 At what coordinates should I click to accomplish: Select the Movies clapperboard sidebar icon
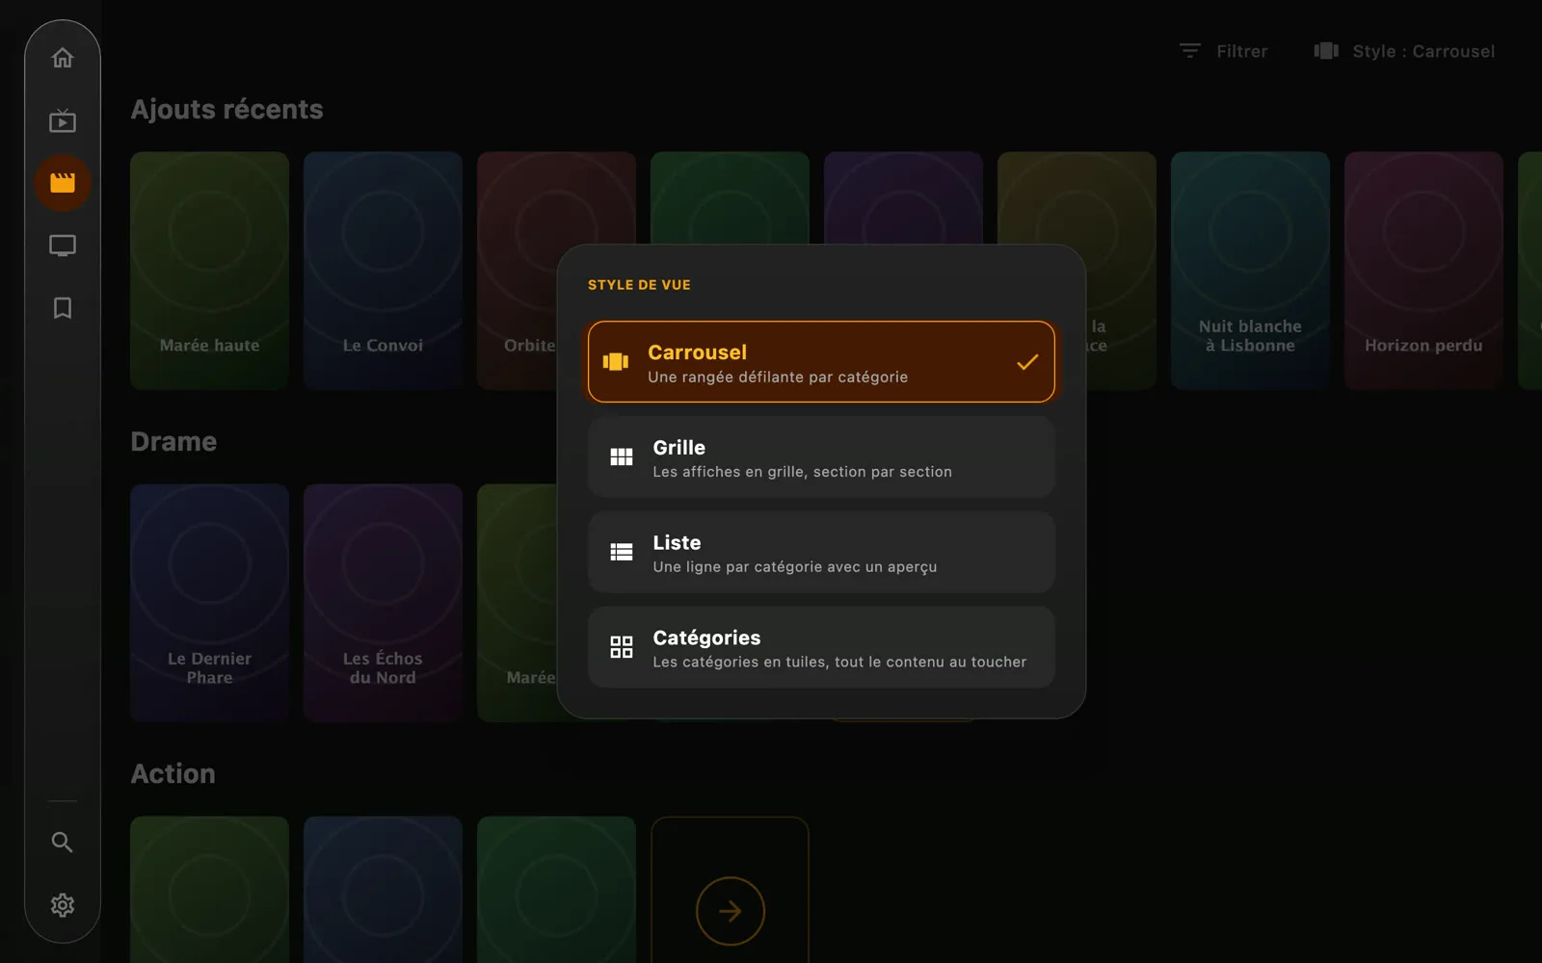(x=63, y=183)
